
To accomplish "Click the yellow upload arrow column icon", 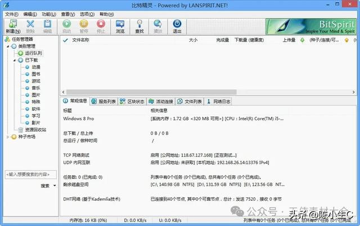I will (346, 40).
